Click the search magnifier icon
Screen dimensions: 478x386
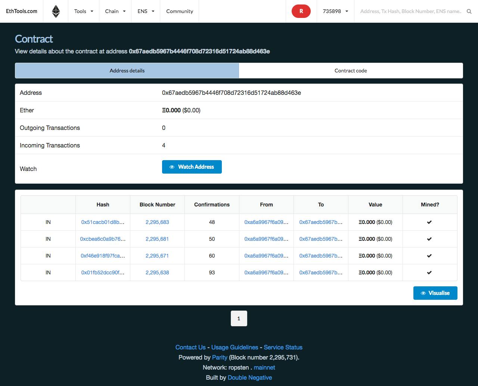coord(469,11)
